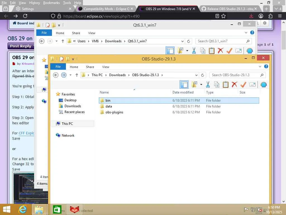Viewport: 286px width, 215px height.
Task: Open the View ribbon tab in Qt6.3.1_win7 window
Action: point(92,33)
